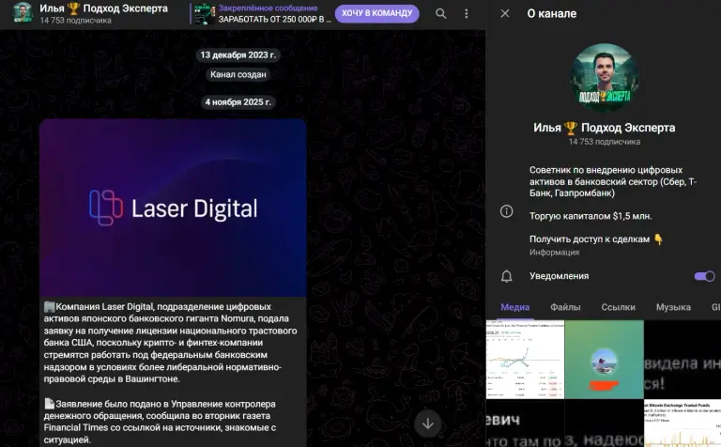Switch to the Файлы tab
This screenshot has width=721, height=447.
click(565, 307)
